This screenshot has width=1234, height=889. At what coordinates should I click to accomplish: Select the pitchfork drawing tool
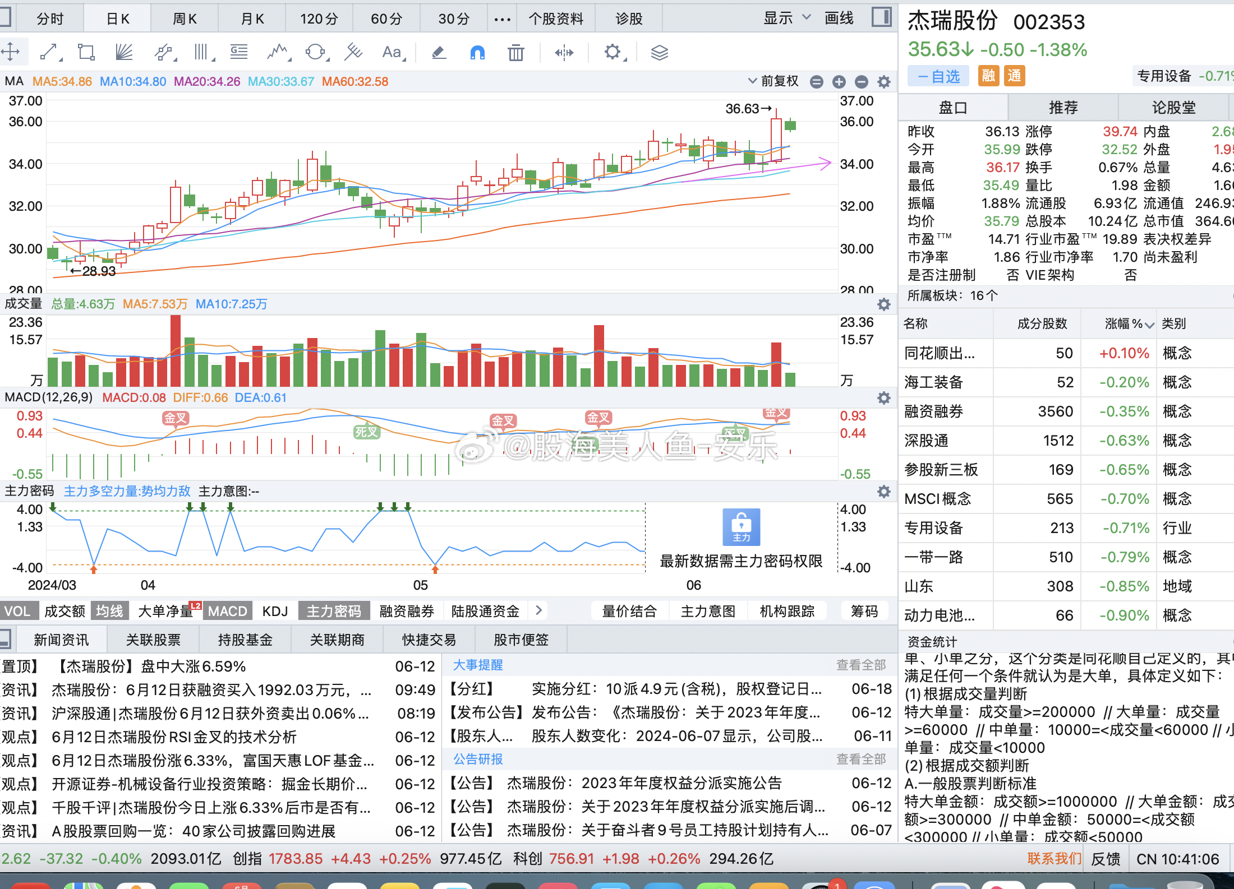coord(353,52)
